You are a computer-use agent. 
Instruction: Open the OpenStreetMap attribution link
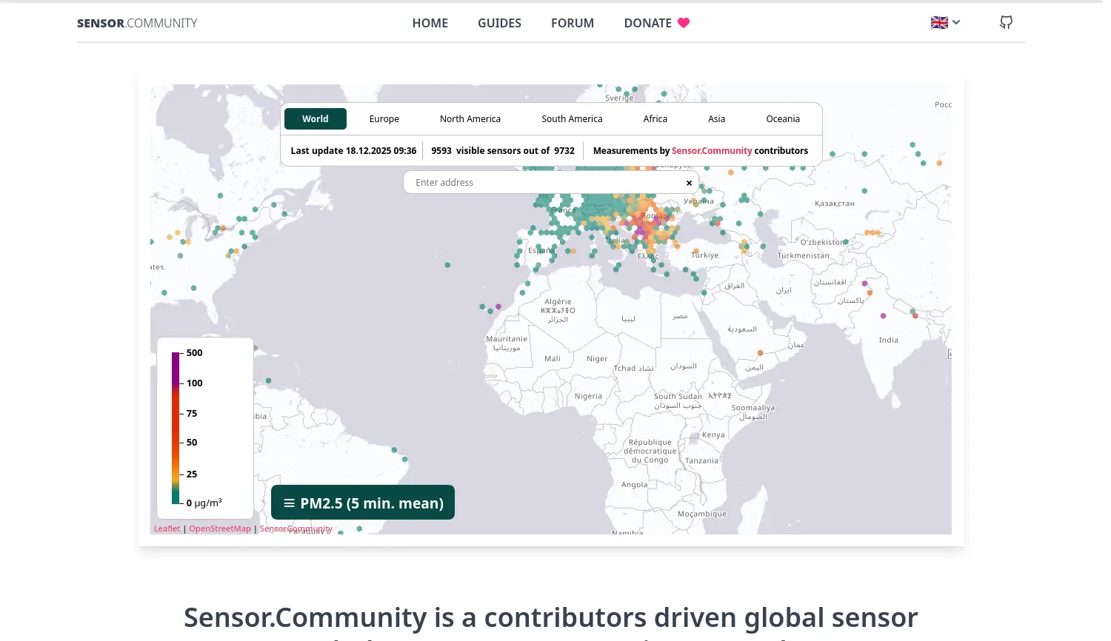pyautogui.click(x=219, y=528)
